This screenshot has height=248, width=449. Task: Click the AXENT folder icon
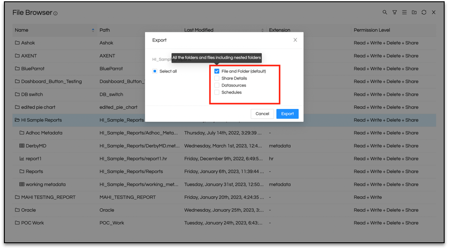[x=17, y=56]
